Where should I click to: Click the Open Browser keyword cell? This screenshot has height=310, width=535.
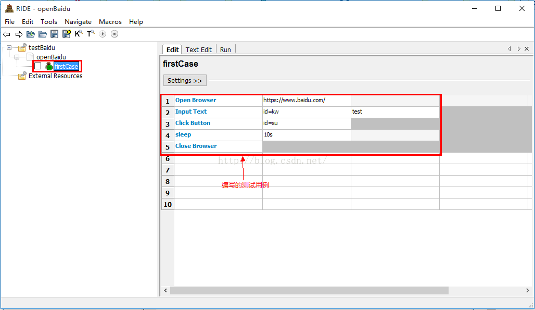218,101
